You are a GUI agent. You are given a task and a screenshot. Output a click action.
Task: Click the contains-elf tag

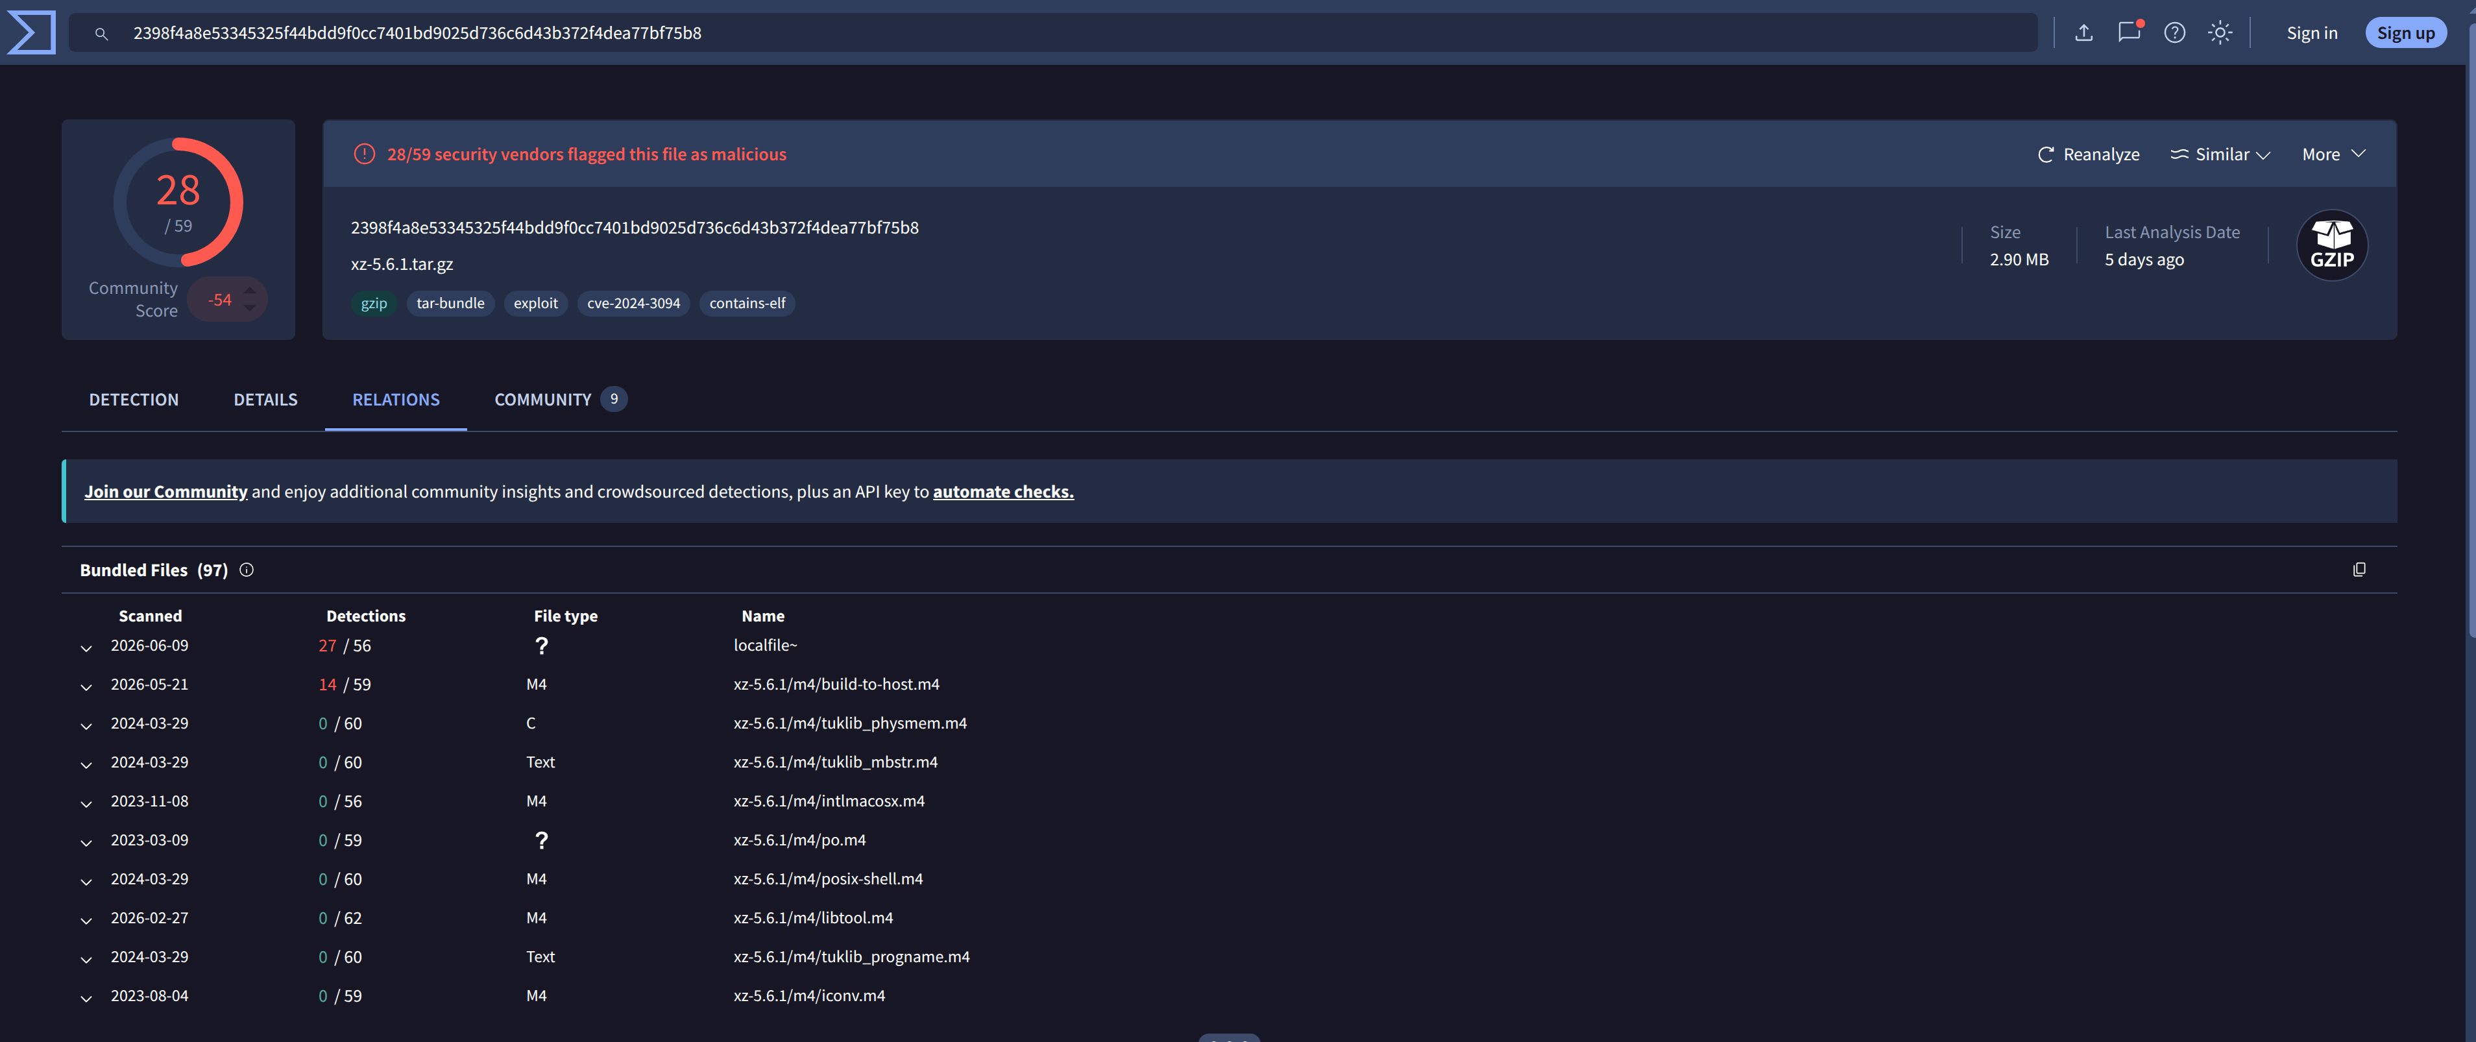(x=747, y=304)
